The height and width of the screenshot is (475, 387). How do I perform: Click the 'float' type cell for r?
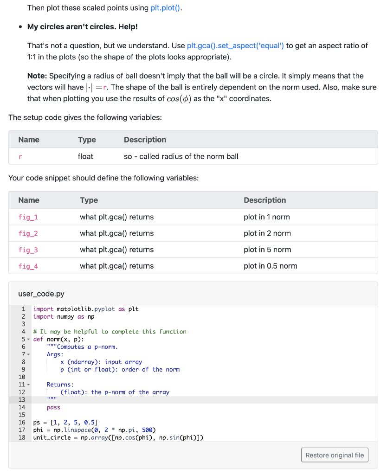(85, 156)
